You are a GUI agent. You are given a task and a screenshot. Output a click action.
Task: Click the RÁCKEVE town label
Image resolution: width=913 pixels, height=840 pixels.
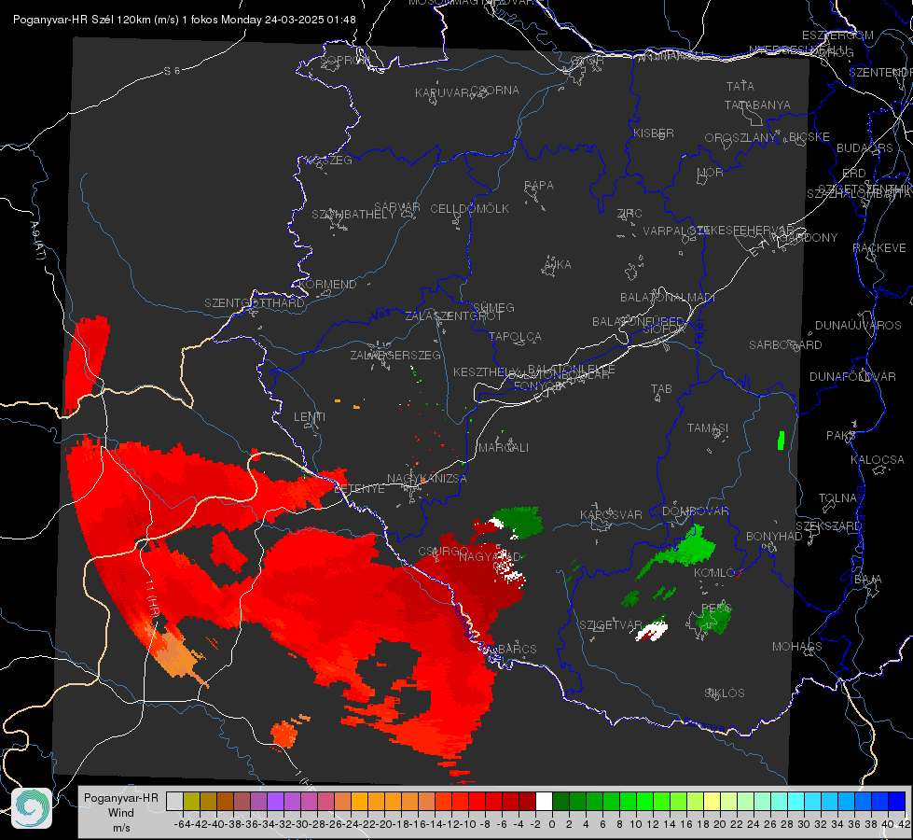879,248
